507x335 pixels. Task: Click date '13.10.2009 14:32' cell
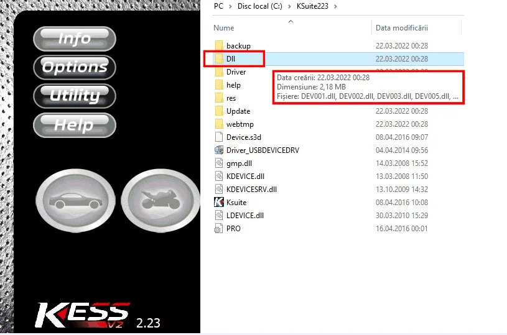click(402, 190)
